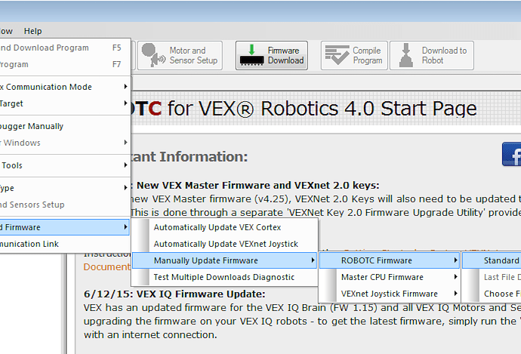The width and height of the screenshot is (521, 354).
Task: Open ROBOTC Firmware submenu
Action: coord(390,260)
